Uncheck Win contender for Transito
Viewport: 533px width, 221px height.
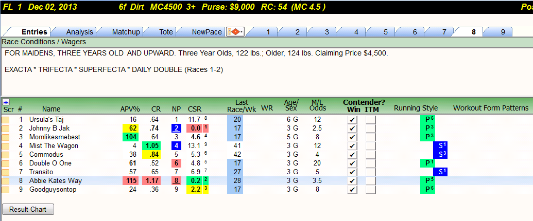[353, 172]
